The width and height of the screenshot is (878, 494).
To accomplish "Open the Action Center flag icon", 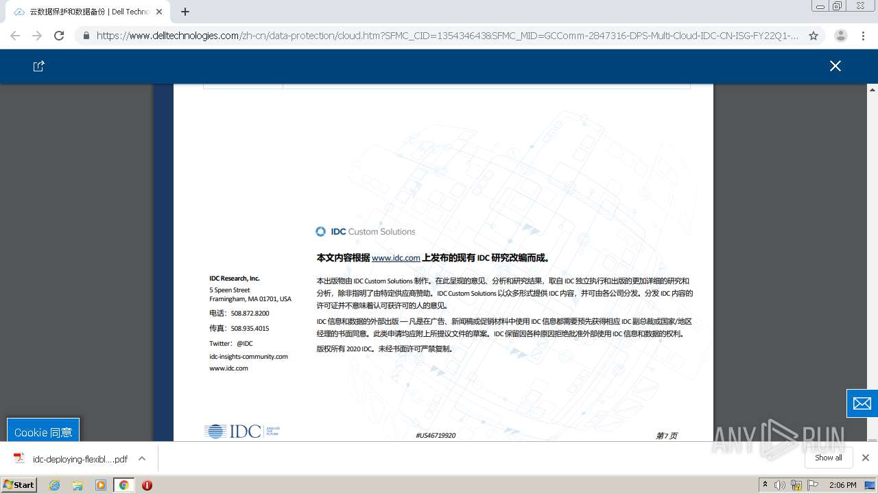I will (x=813, y=485).
